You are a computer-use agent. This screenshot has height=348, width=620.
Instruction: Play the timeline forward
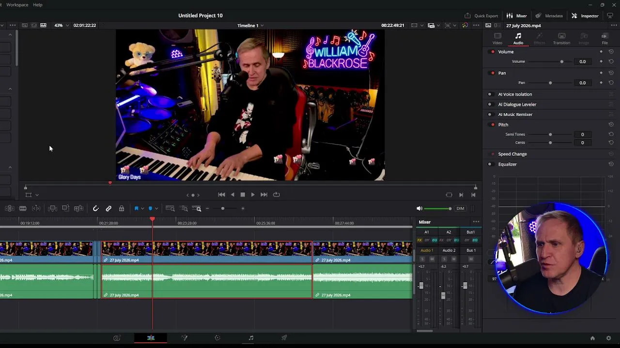(x=252, y=194)
